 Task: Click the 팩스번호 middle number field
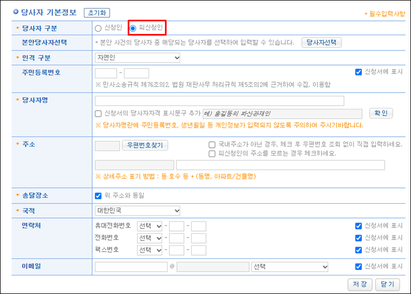tap(176, 250)
